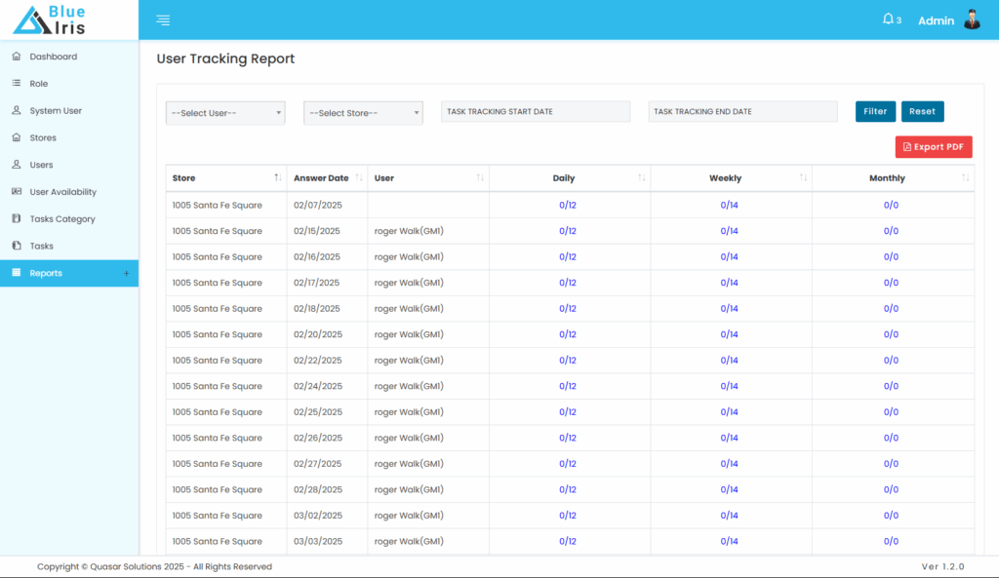Open User Availability in the sidebar
This screenshot has height=578, width=999.
(63, 192)
